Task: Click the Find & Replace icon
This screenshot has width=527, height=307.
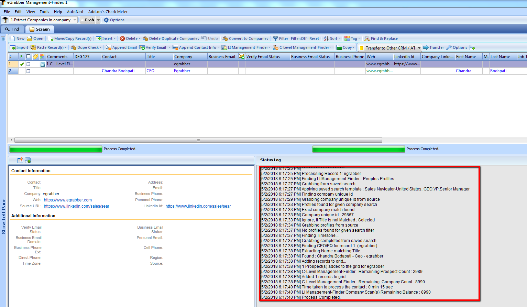Action: tap(367, 39)
